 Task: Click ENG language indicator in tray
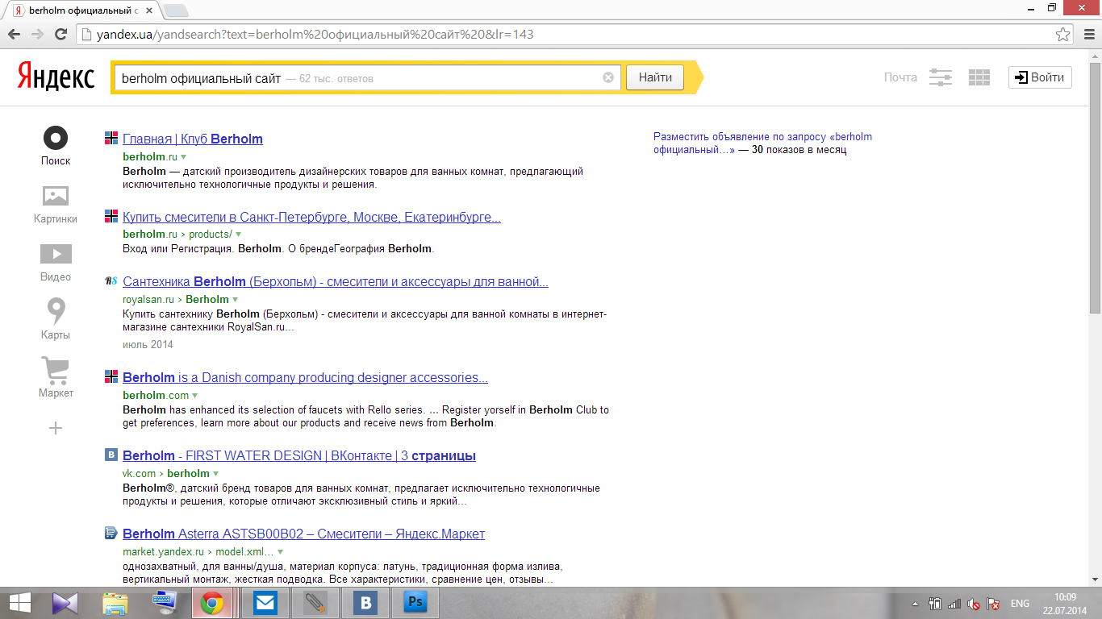click(1019, 604)
